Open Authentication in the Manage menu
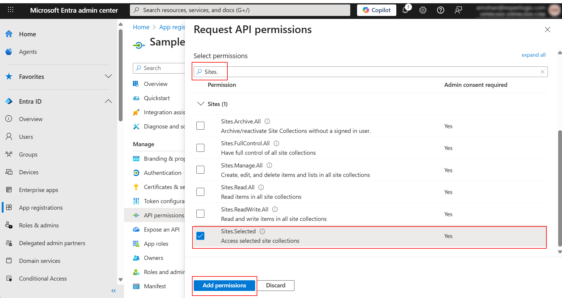This screenshot has width=562, height=298. point(162,173)
